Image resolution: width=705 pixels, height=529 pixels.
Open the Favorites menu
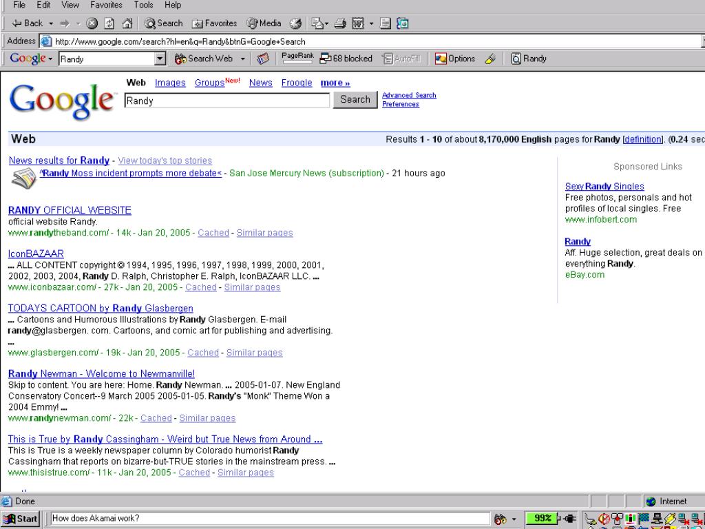106,5
